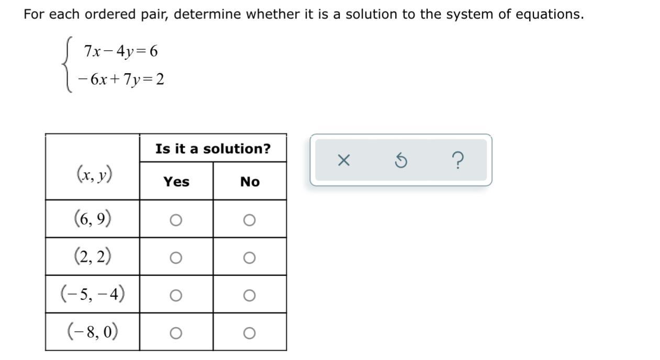
Task: Open the question mark help icon
Action: click(457, 161)
